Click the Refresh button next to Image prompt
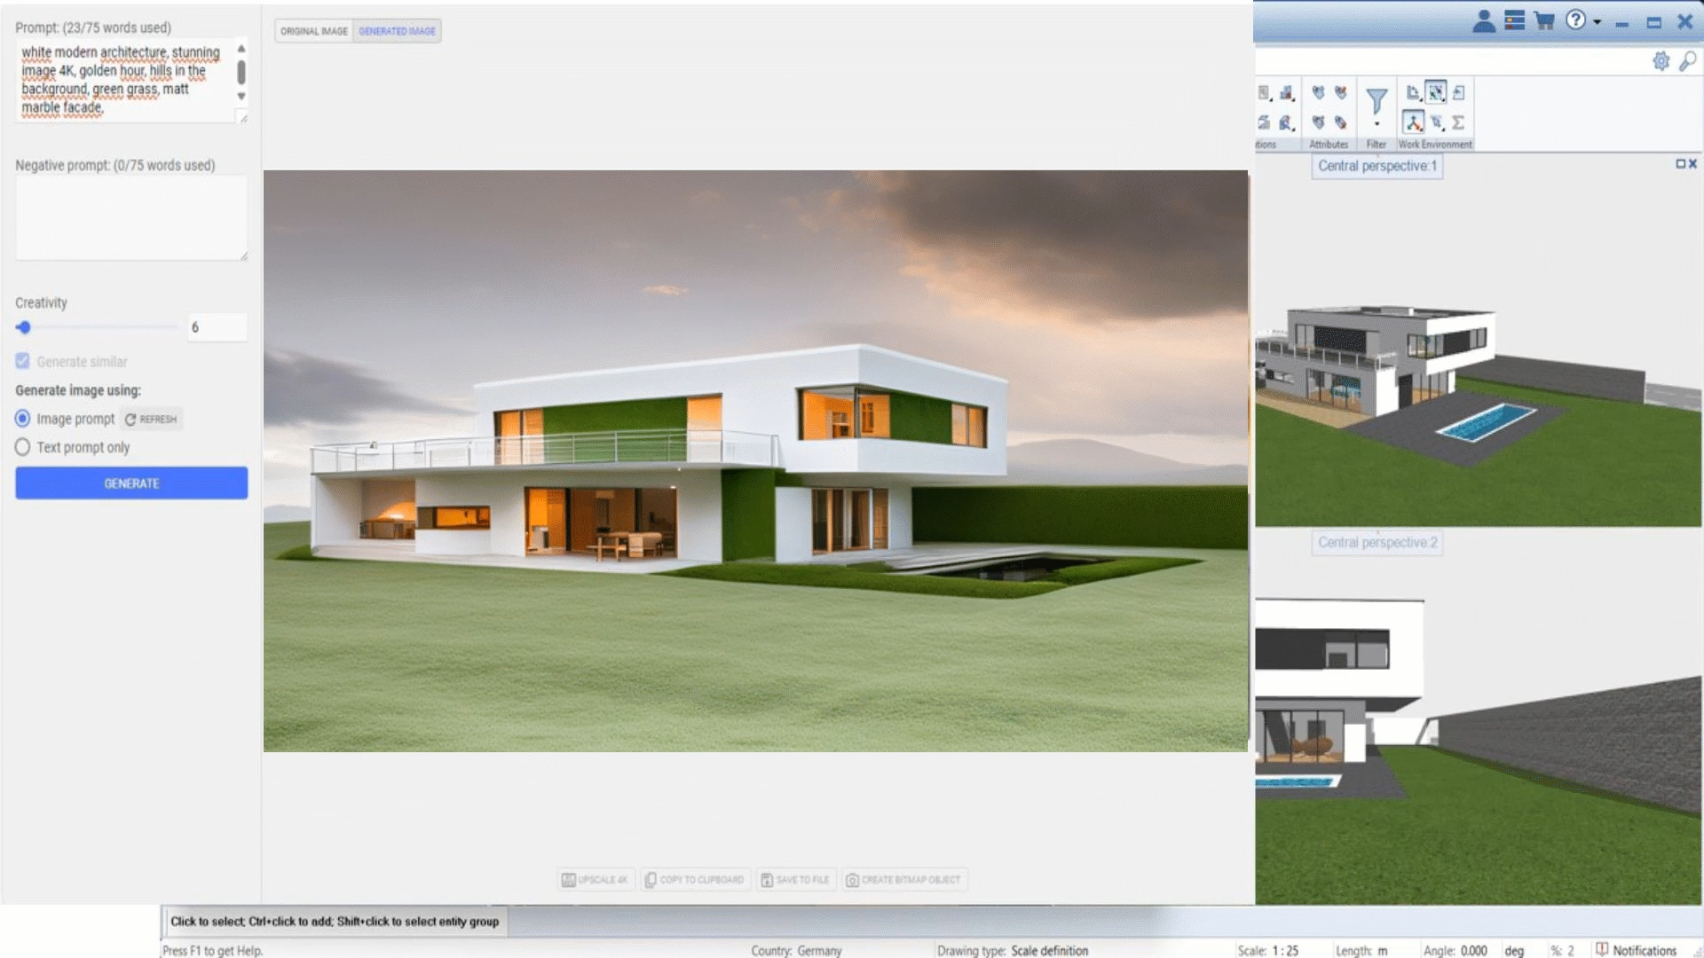 pos(152,419)
